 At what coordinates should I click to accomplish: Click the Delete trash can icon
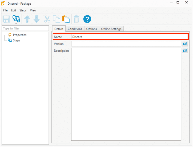pos(76,19)
